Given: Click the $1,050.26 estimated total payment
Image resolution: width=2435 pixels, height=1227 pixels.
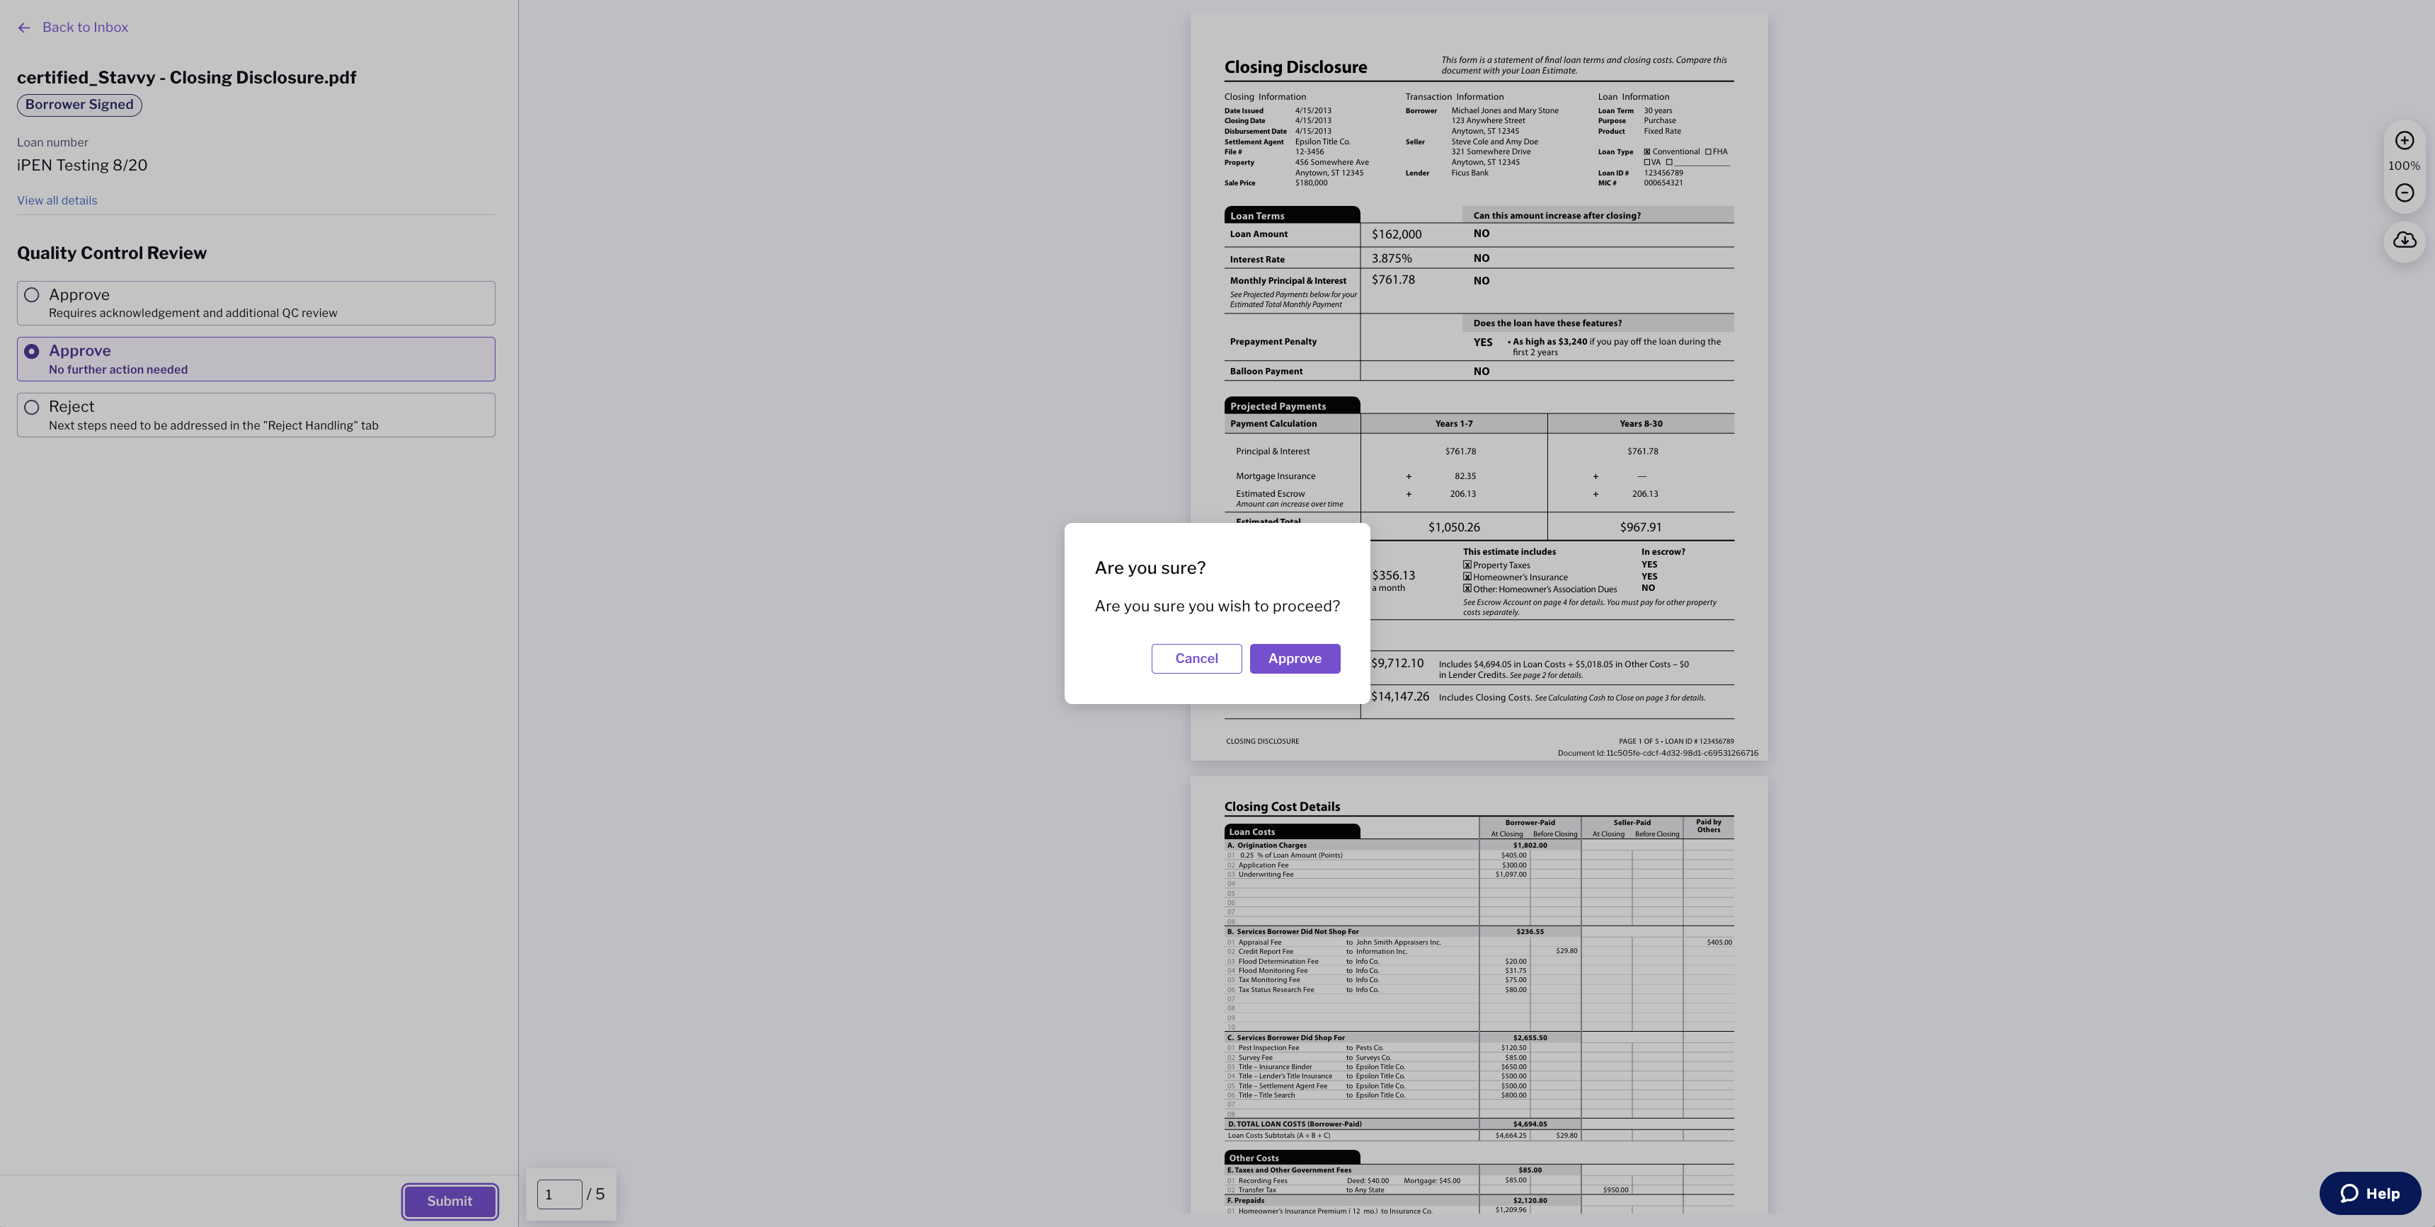Looking at the screenshot, I should (x=1454, y=527).
